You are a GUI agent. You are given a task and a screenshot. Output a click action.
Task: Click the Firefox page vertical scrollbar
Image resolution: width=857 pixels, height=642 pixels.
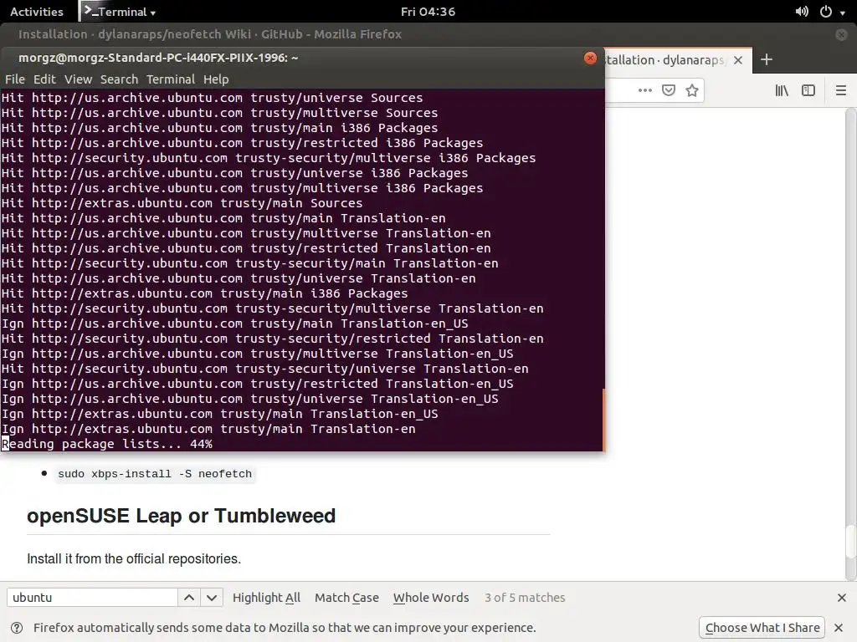[850, 344]
